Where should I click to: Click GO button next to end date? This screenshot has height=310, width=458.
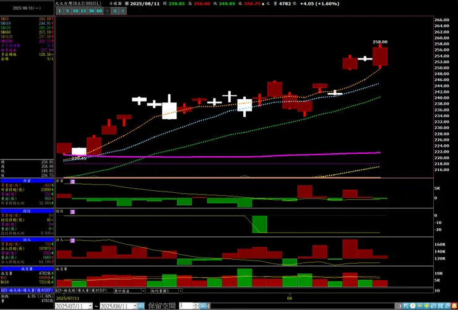point(141,306)
